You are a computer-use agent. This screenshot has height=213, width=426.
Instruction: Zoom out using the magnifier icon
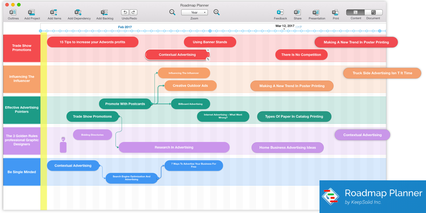click(173, 12)
